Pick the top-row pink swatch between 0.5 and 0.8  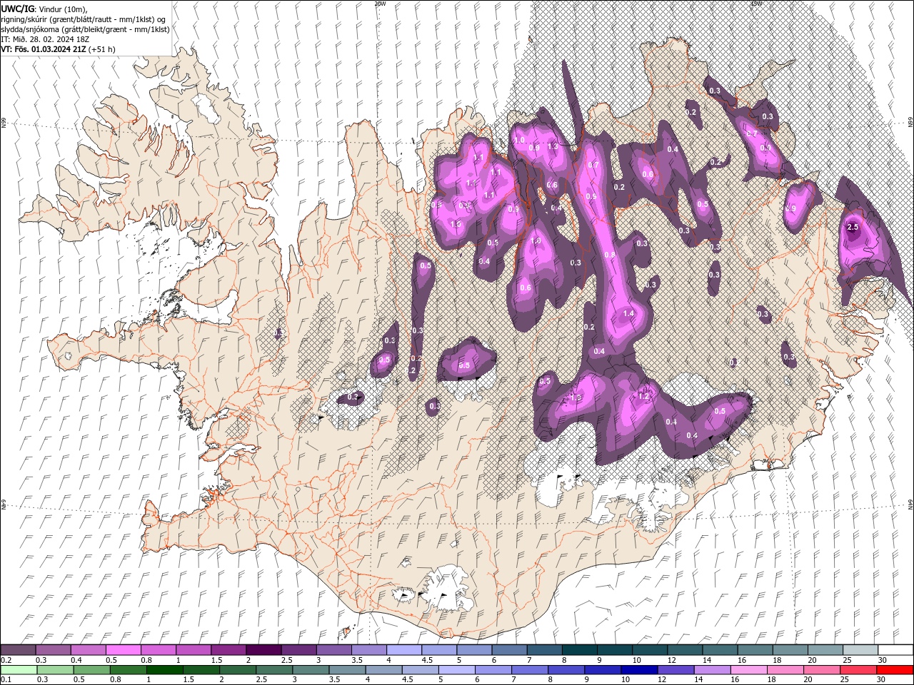[123, 650]
